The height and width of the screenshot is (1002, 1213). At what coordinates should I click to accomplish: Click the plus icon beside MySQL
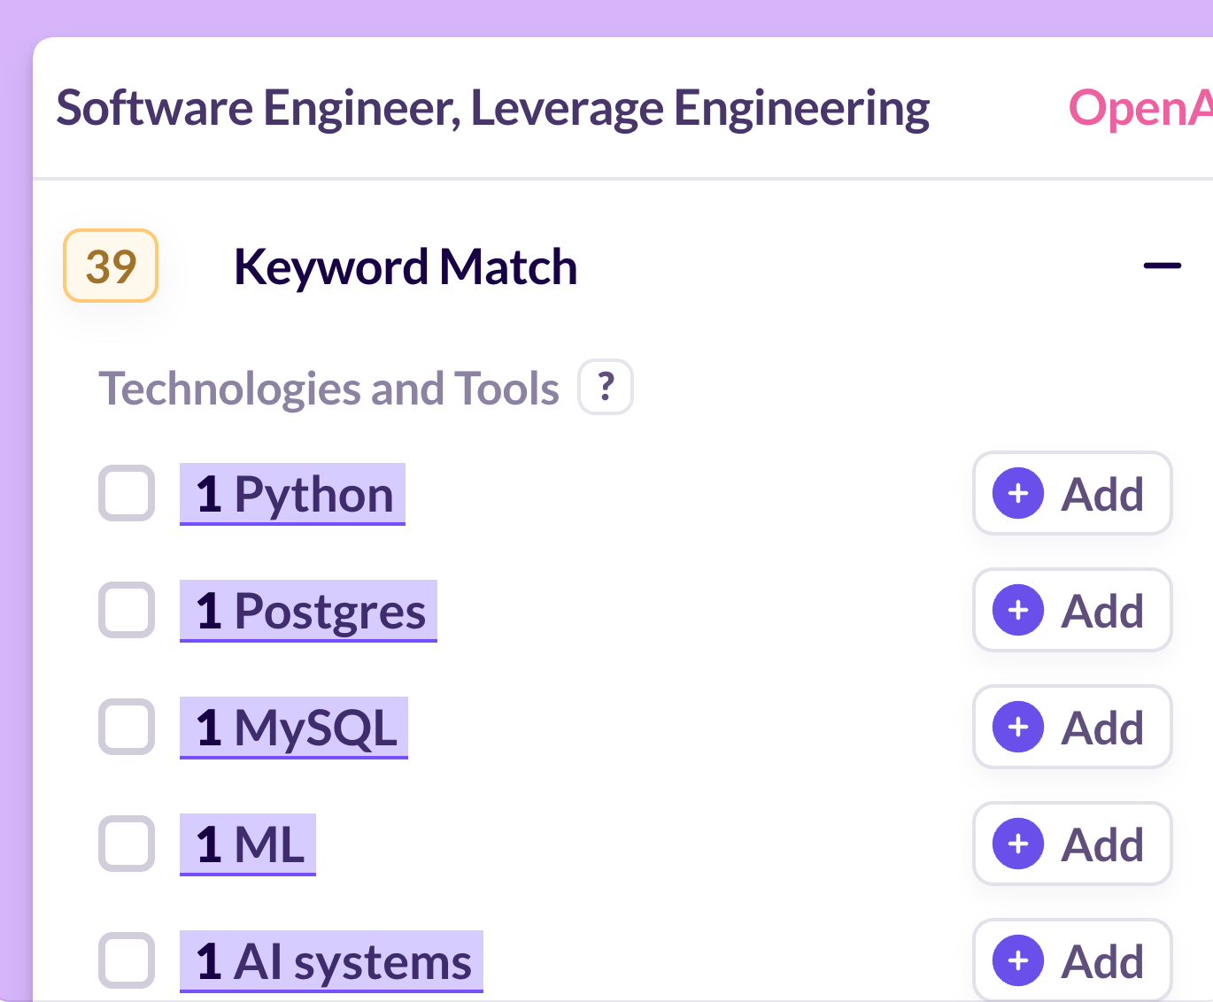tap(1018, 727)
